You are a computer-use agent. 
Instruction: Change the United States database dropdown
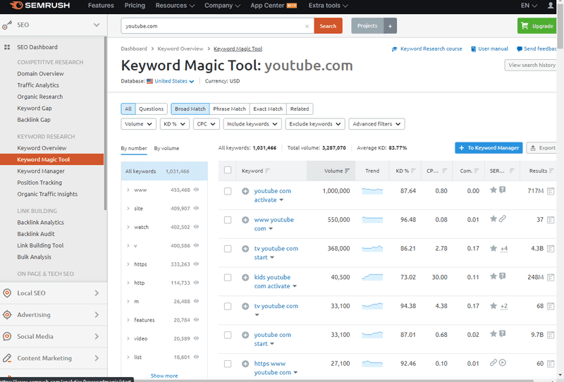click(x=171, y=81)
